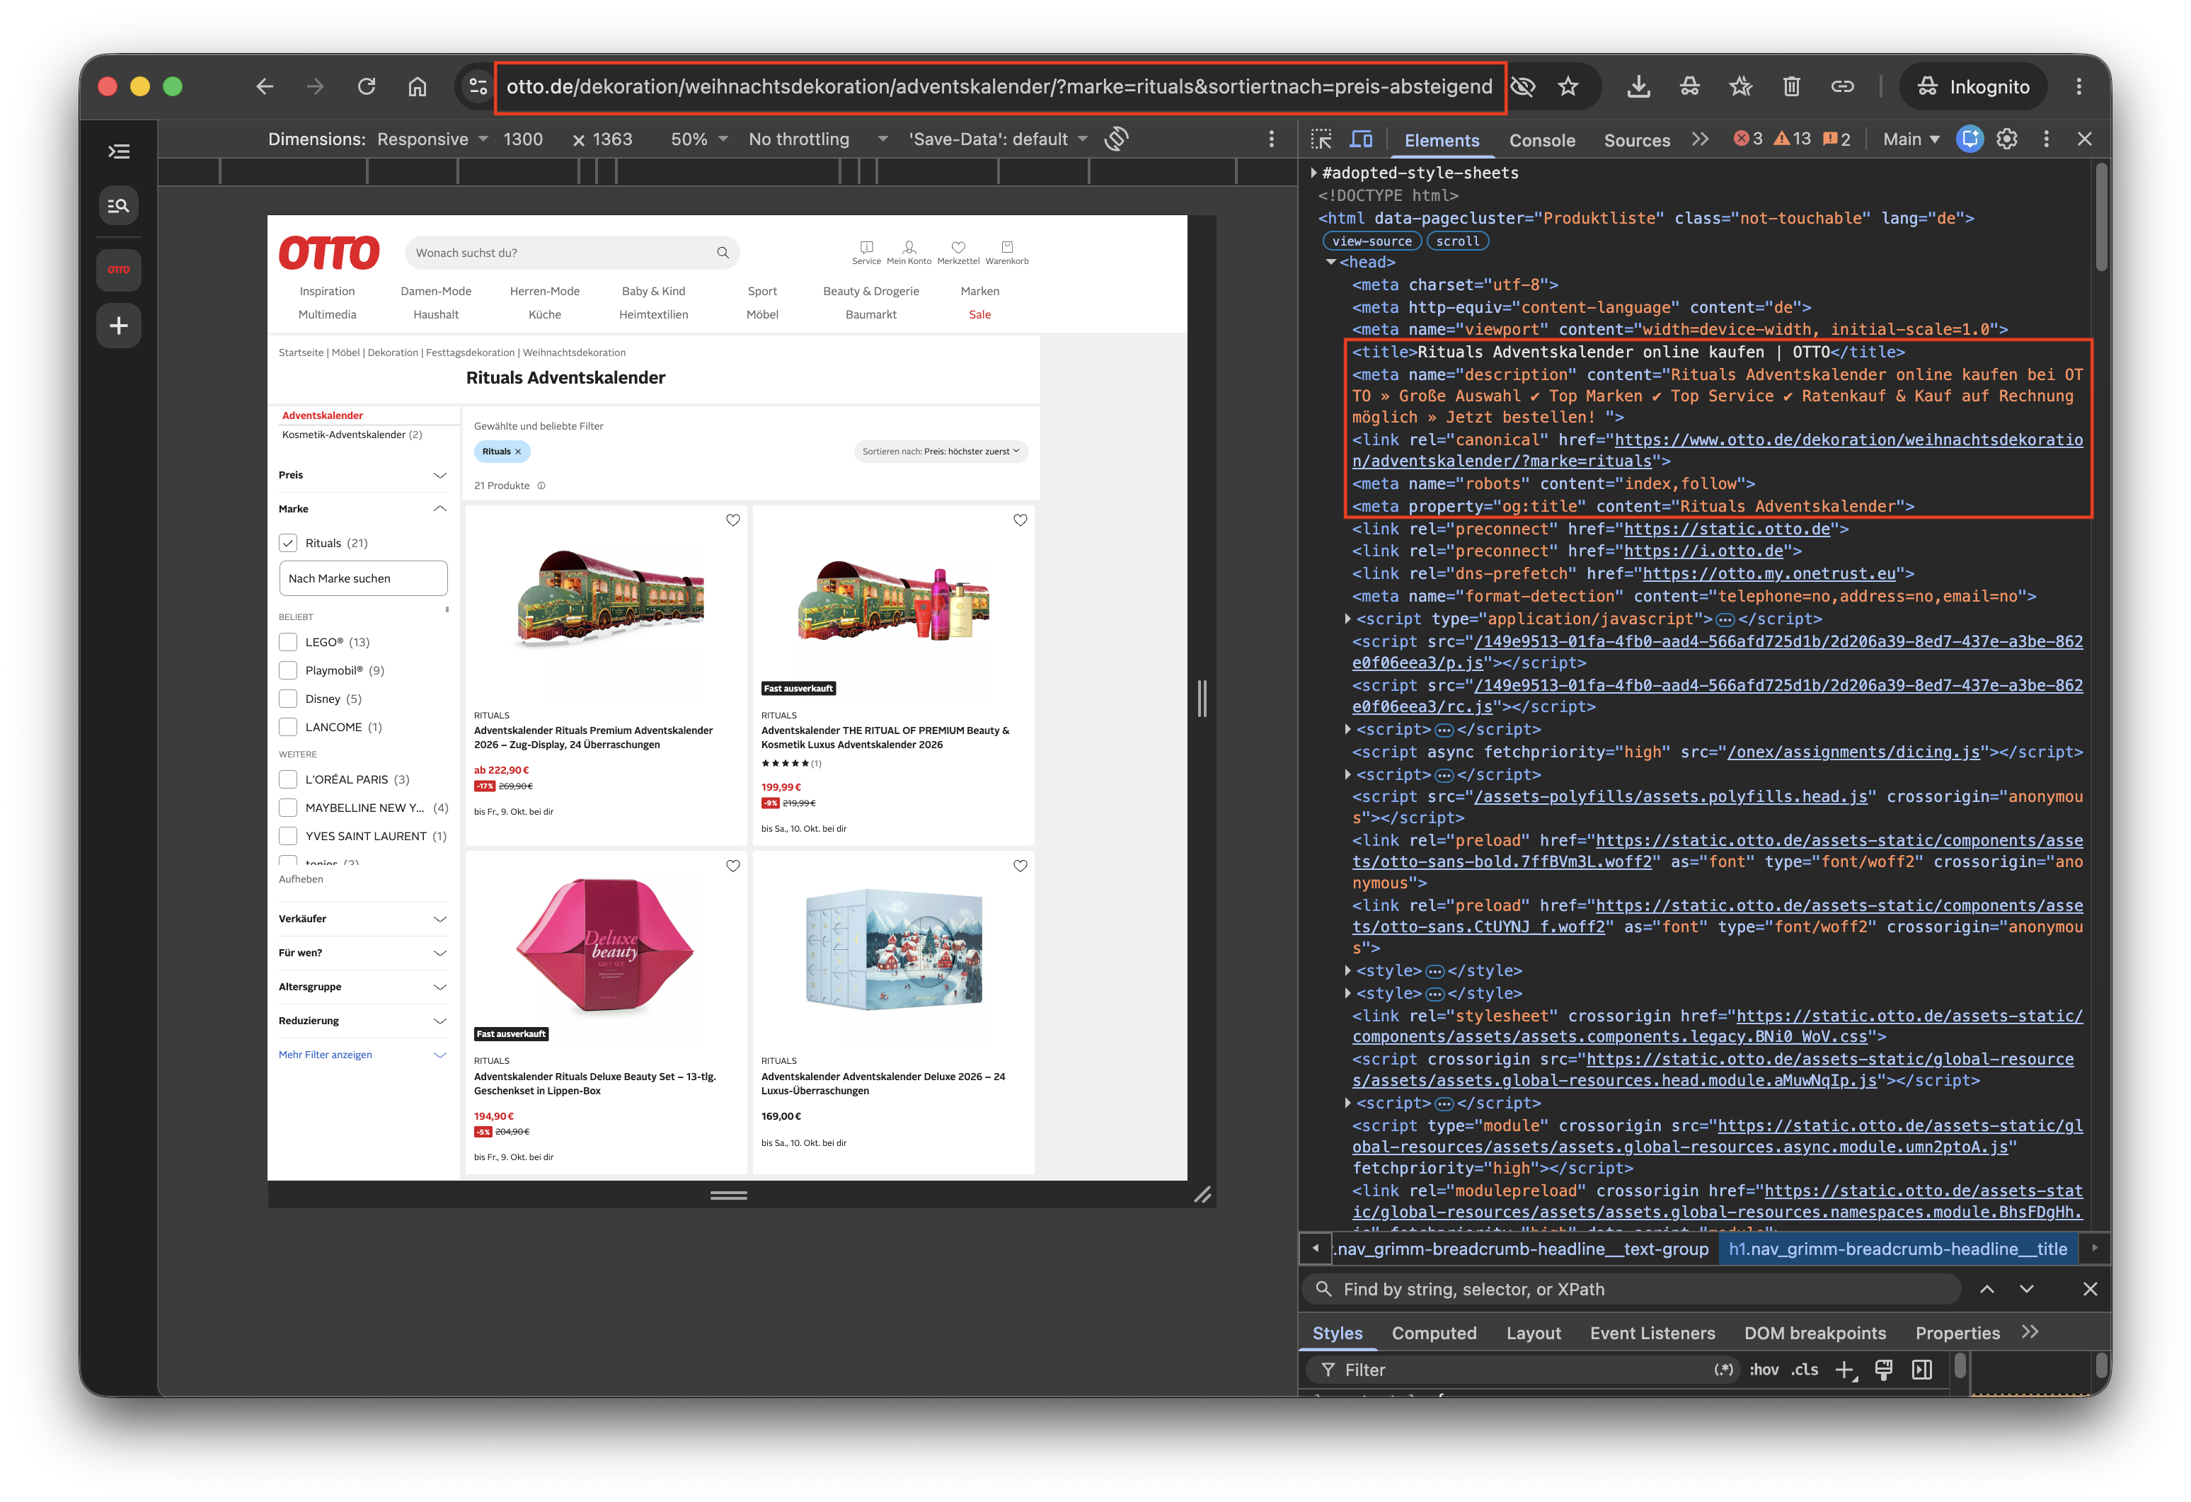
Task: Collapse the Marke filter section
Action: pyautogui.click(x=363, y=509)
